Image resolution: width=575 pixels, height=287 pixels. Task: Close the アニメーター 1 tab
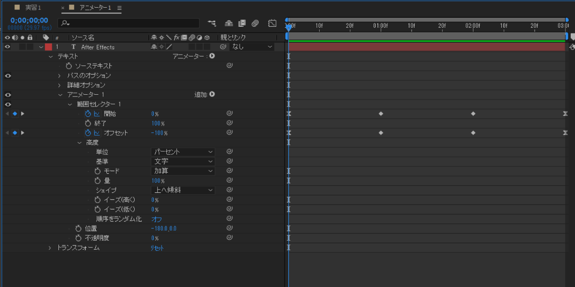(x=63, y=8)
